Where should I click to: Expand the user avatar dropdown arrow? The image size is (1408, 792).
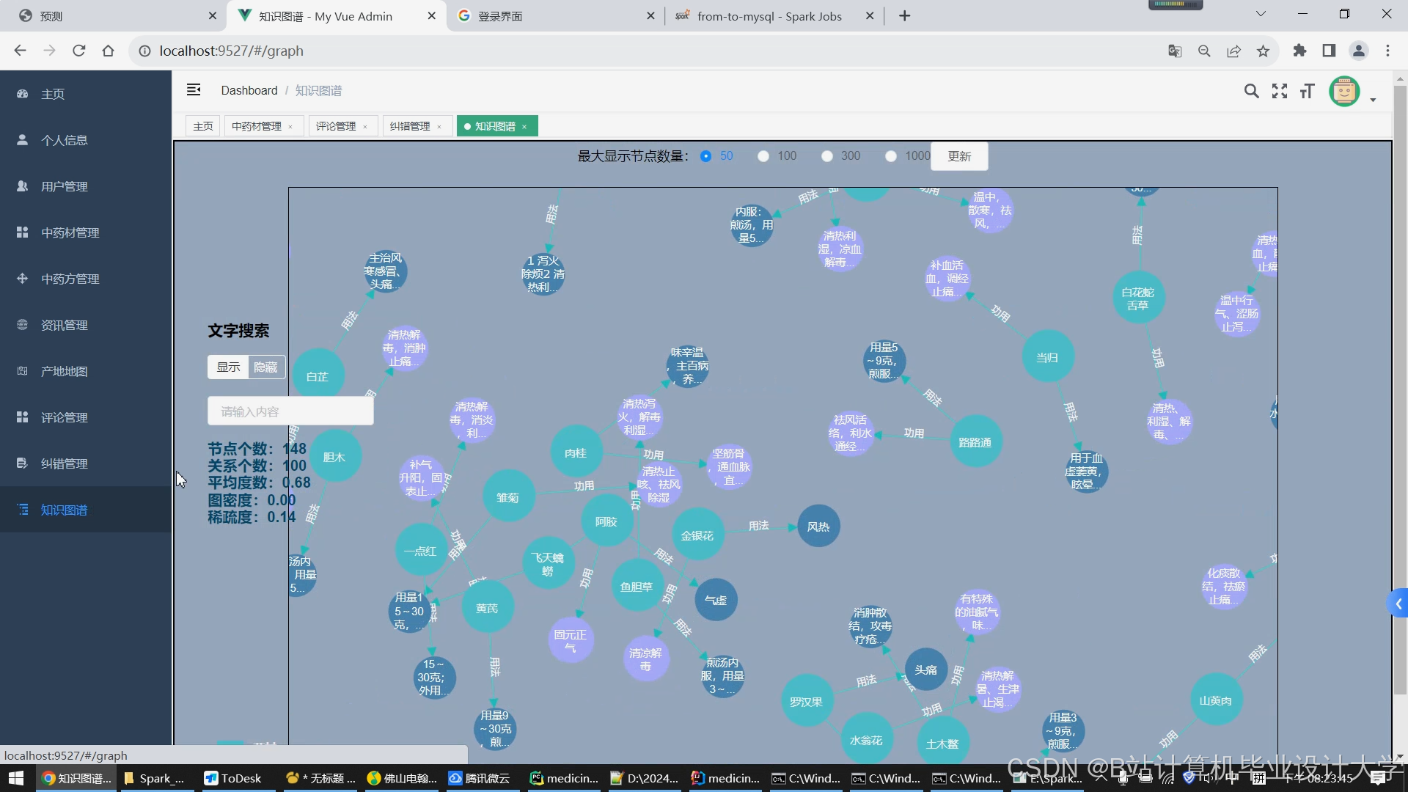point(1373,99)
